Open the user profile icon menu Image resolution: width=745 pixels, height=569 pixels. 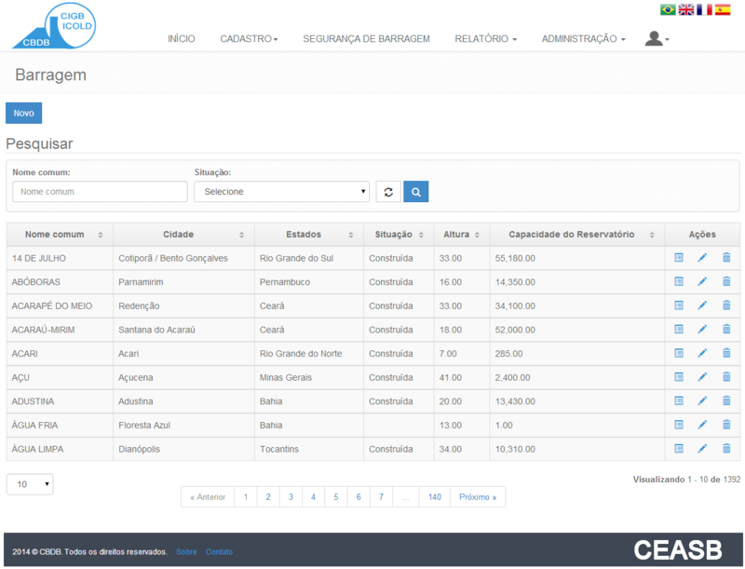[657, 39]
